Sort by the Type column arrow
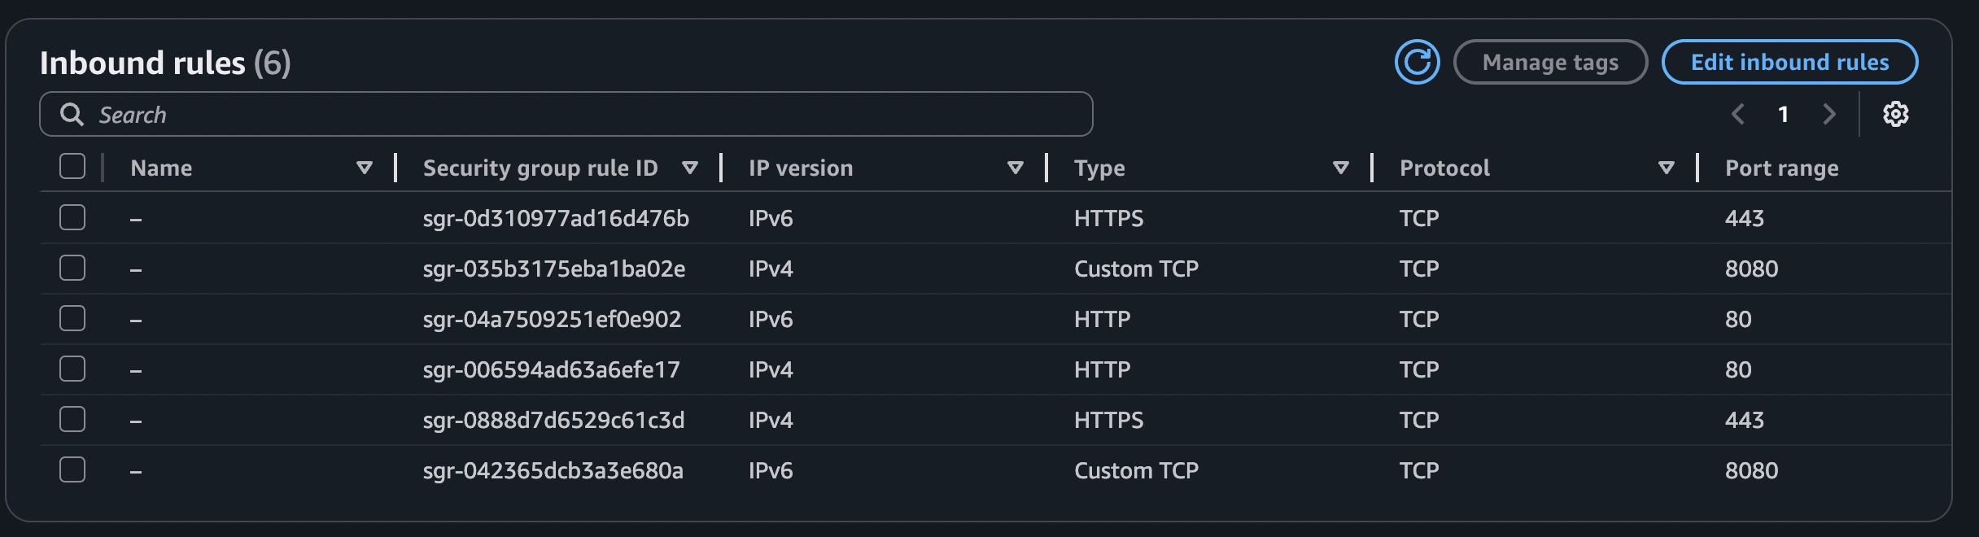 tap(1340, 168)
